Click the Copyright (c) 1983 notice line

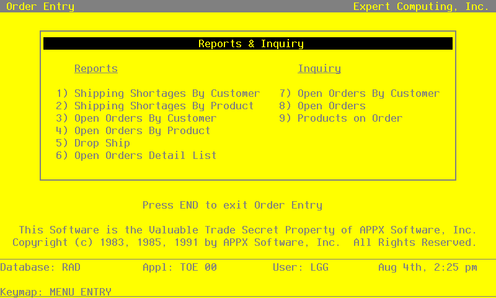point(244,242)
